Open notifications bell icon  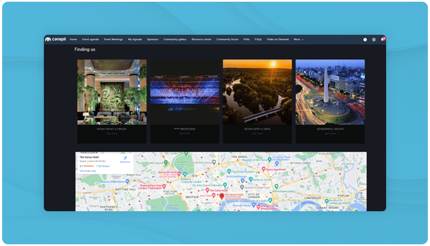(x=383, y=39)
